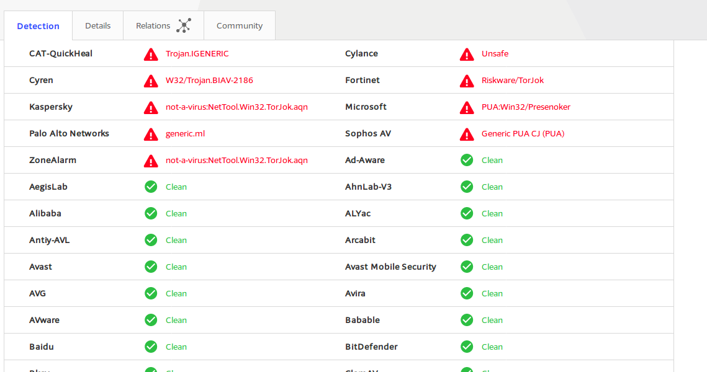Viewport: 707px width, 372px height.
Task: Click the Avast Mobile Security engine name
Action: click(x=390, y=267)
